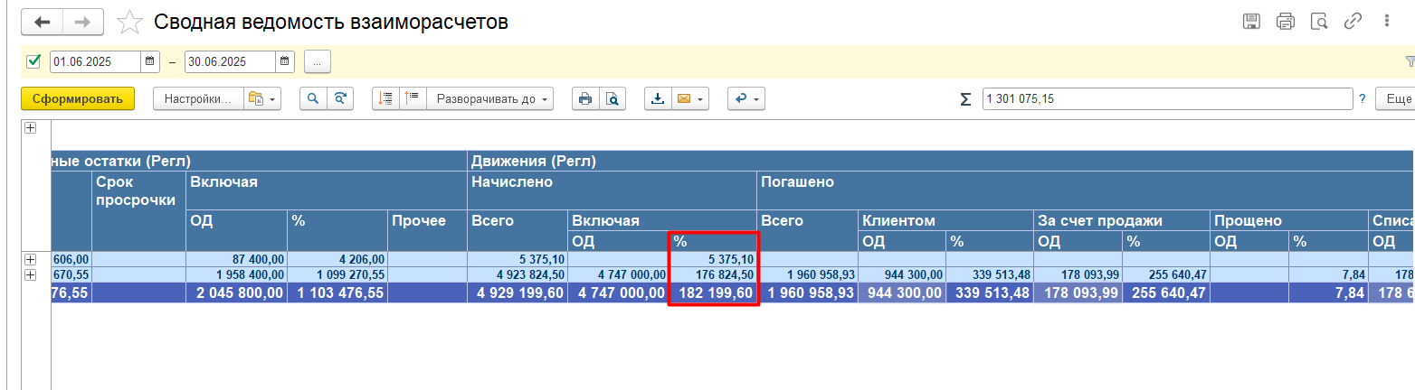Click the Find next icon beside magnifier

[x=340, y=98]
